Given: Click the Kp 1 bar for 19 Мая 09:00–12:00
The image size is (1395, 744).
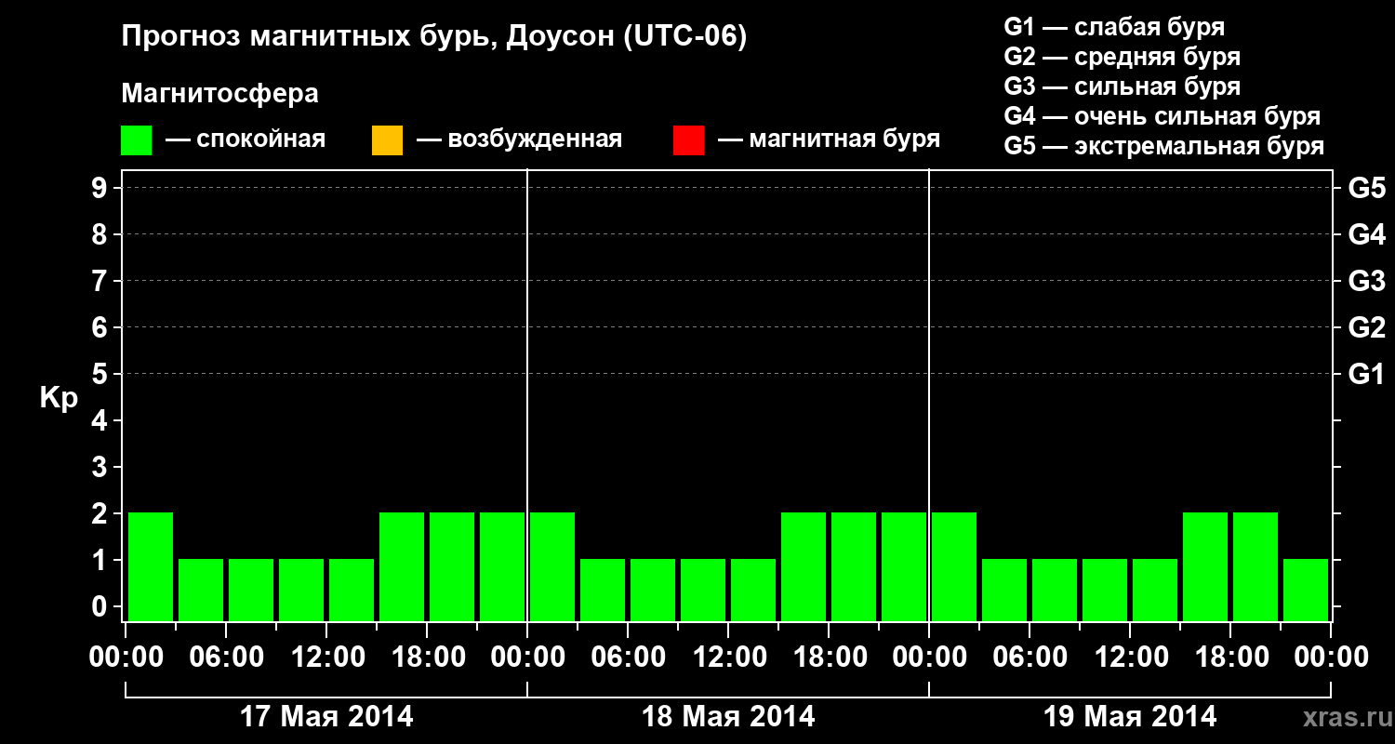Looking at the screenshot, I should (1105, 590).
